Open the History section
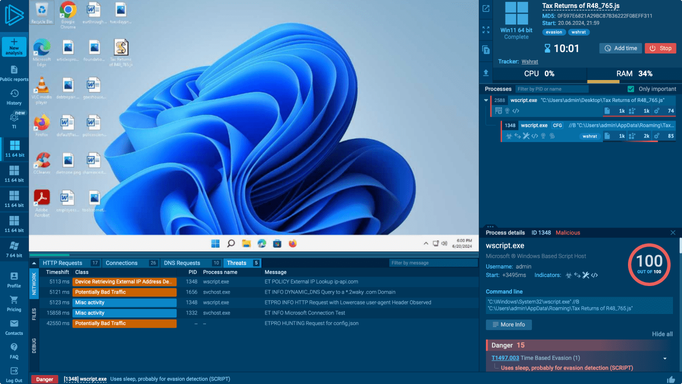Screen dimensions: 682x384 14,94
